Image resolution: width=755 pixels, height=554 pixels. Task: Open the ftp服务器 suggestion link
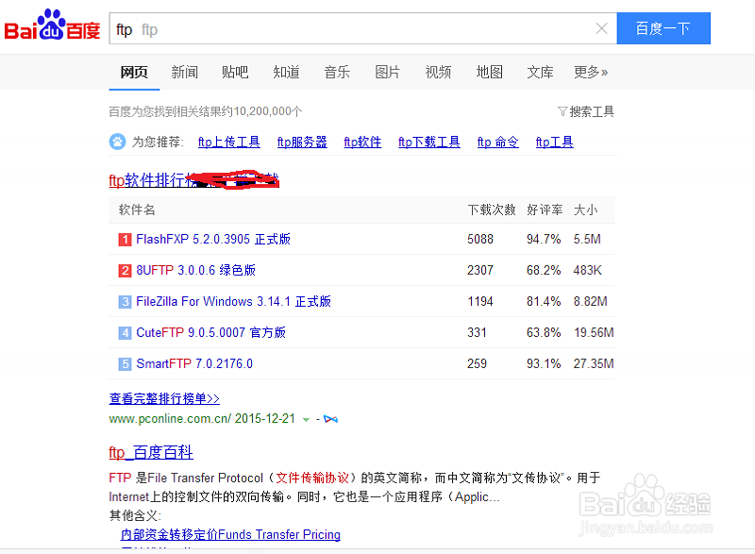pyautogui.click(x=302, y=142)
